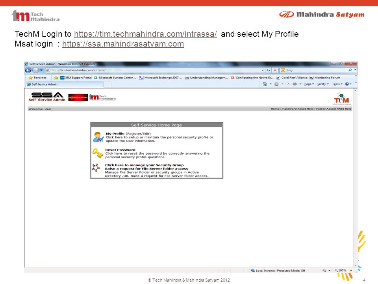This screenshot has width=378, height=284.
Task: Open My Profile (Register/Edit) link
Action: pos(128,134)
